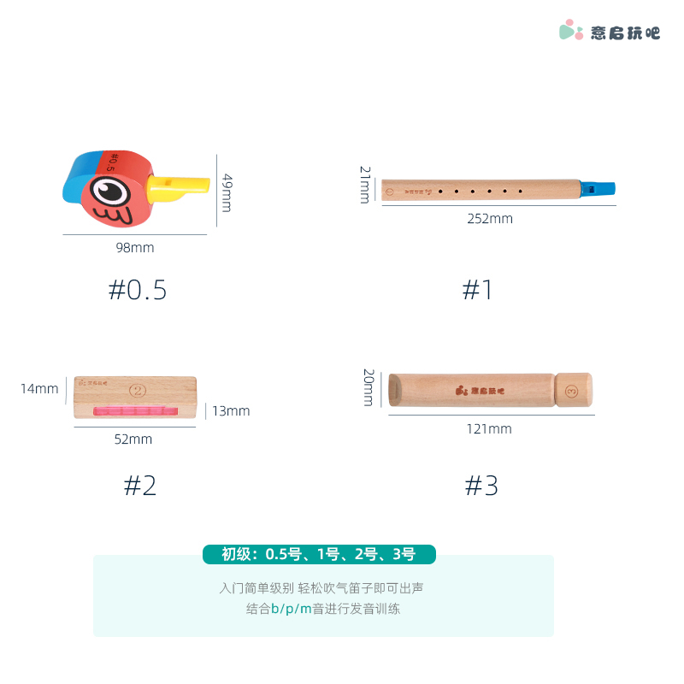Select the small wooden block whistle
Image resolution: width=684 pixels, height=684 pixels.
coord(135,398)
